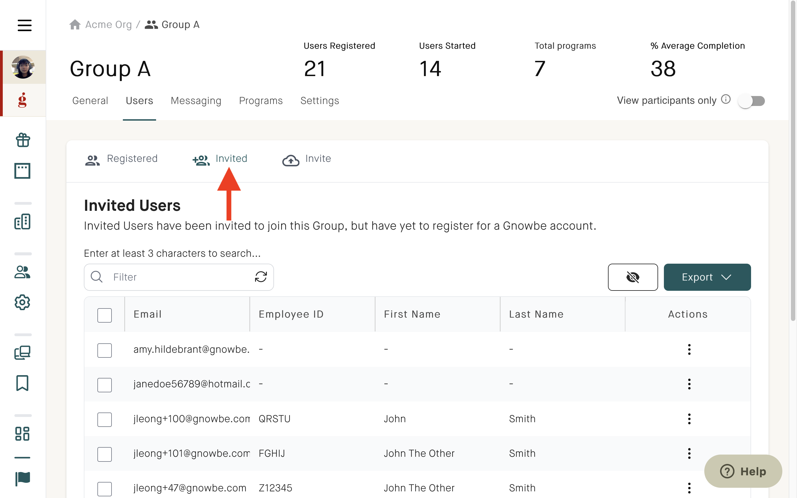The image size is (797, 498).
Task: Open the users group sidebar icon
Action: [22, 272]
